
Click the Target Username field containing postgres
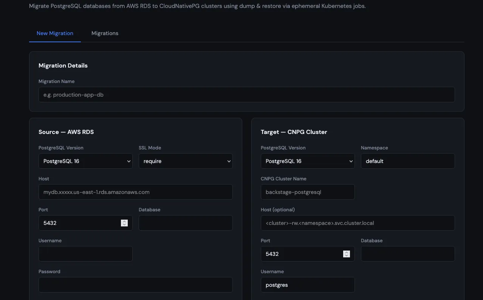coord(308,285)
